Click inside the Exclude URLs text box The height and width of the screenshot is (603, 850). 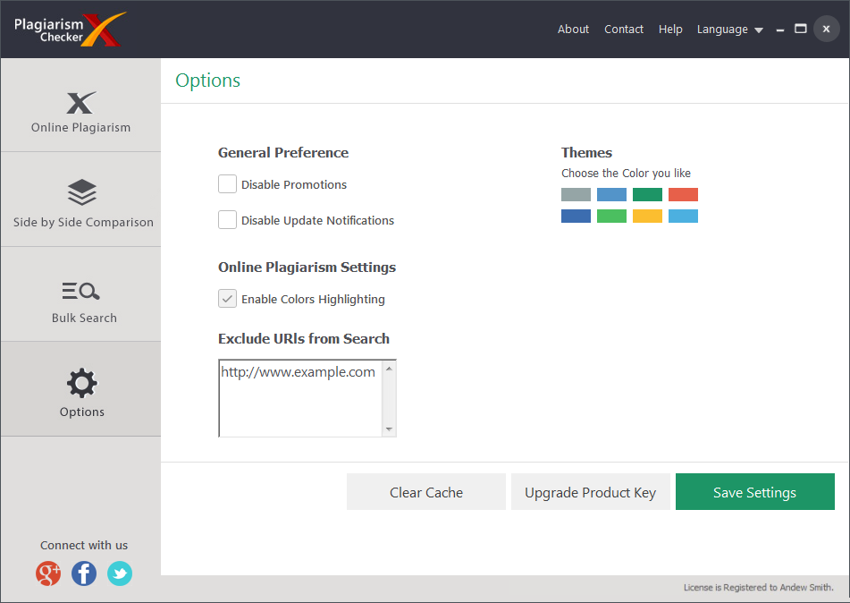pos(300,398)
